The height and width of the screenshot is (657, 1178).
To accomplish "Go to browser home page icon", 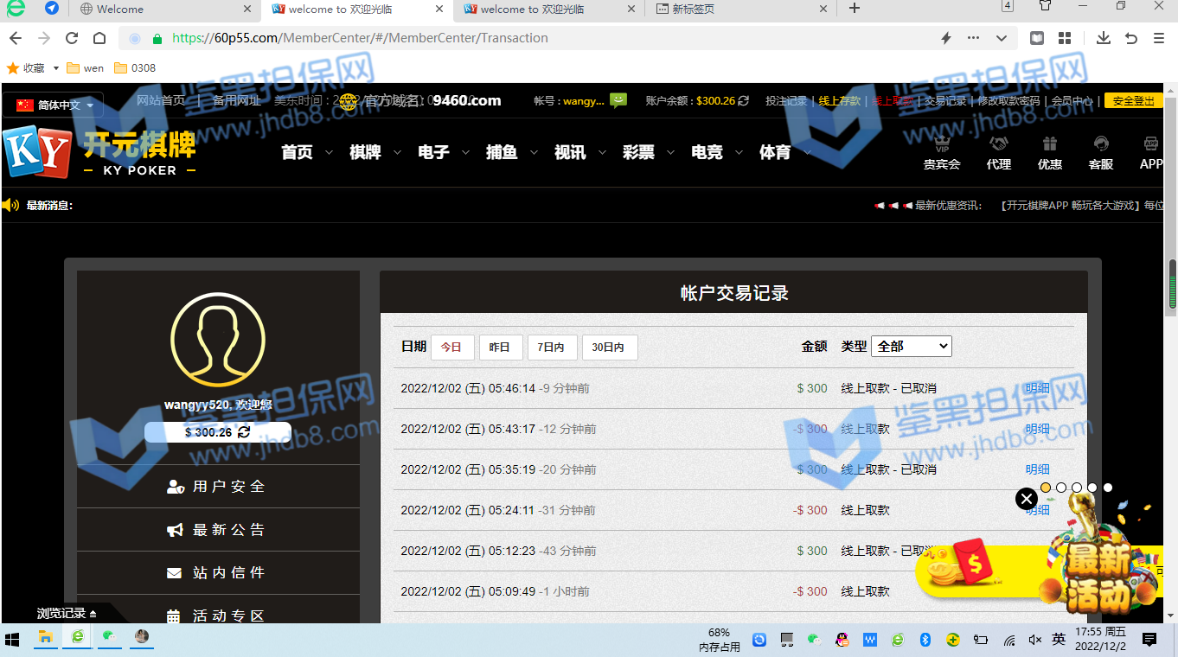I will [x=99, y=38].
